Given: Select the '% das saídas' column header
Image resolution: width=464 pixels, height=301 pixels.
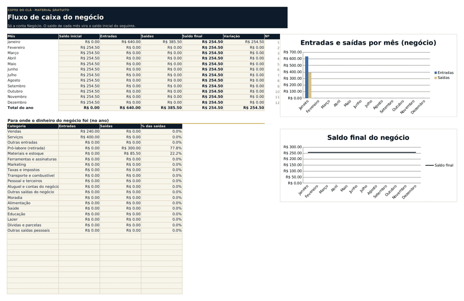Looking at the screenshot, I should (161, 126).
